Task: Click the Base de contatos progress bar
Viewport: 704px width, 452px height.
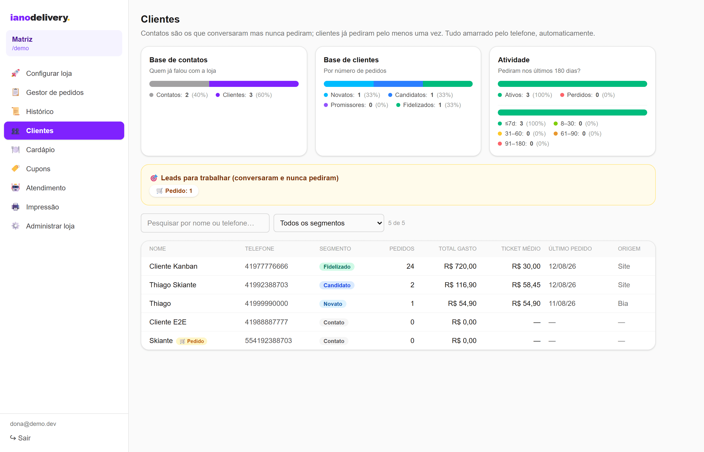Action: 224,84
